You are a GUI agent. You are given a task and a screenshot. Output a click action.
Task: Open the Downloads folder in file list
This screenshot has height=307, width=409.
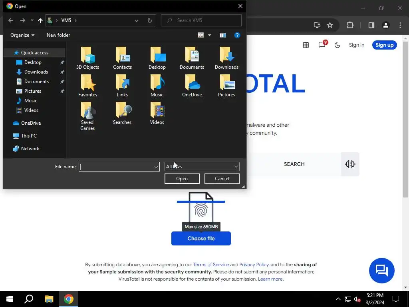click(226, 58)
